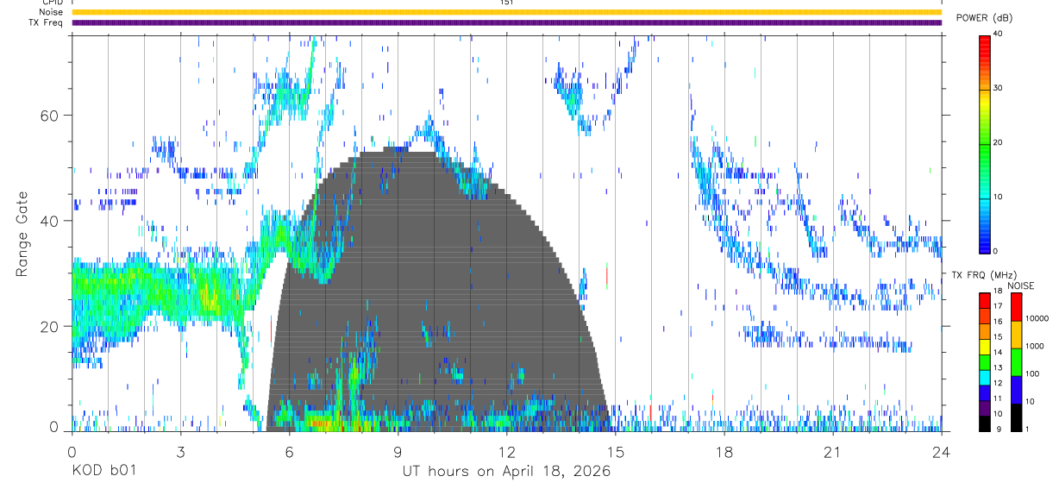Pick the green 13–14 MHz swatch

point(984,362)
